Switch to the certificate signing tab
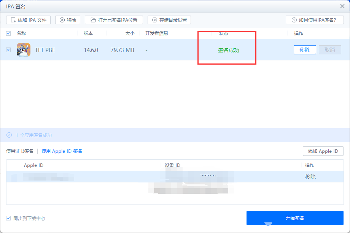The width and height of the screenshot is (350, 233). point(20,151)
